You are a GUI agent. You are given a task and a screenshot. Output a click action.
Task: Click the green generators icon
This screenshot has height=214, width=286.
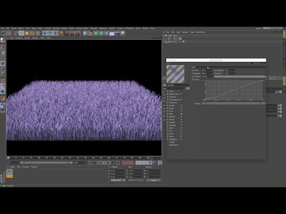(96, 33)
